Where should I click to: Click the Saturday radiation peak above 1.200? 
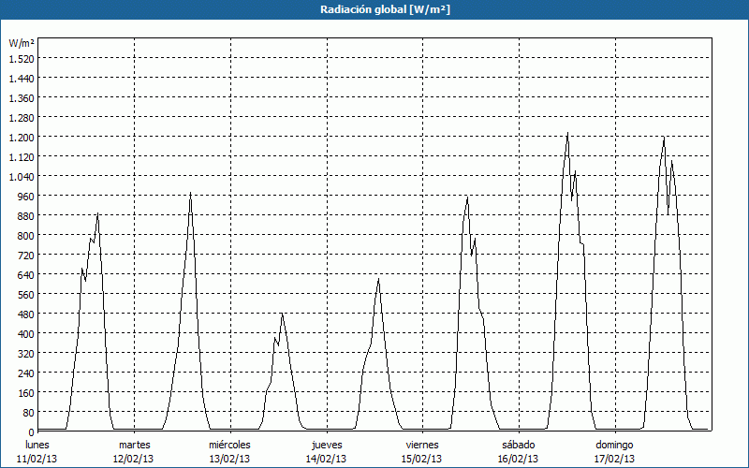[567, 133]
